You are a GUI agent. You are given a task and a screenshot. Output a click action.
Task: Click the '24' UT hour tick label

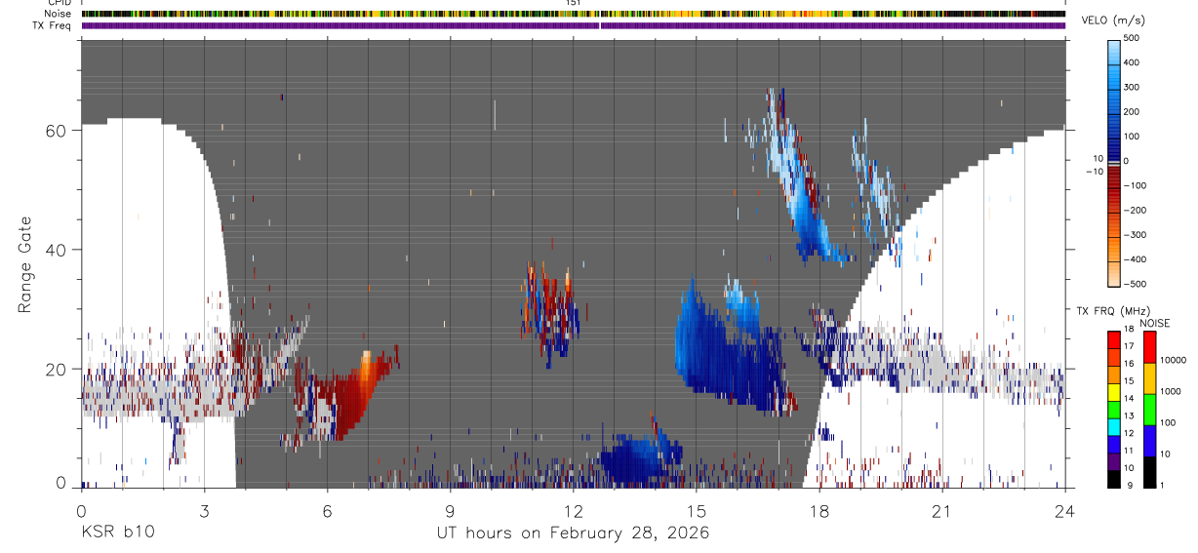coord(1064,511)
